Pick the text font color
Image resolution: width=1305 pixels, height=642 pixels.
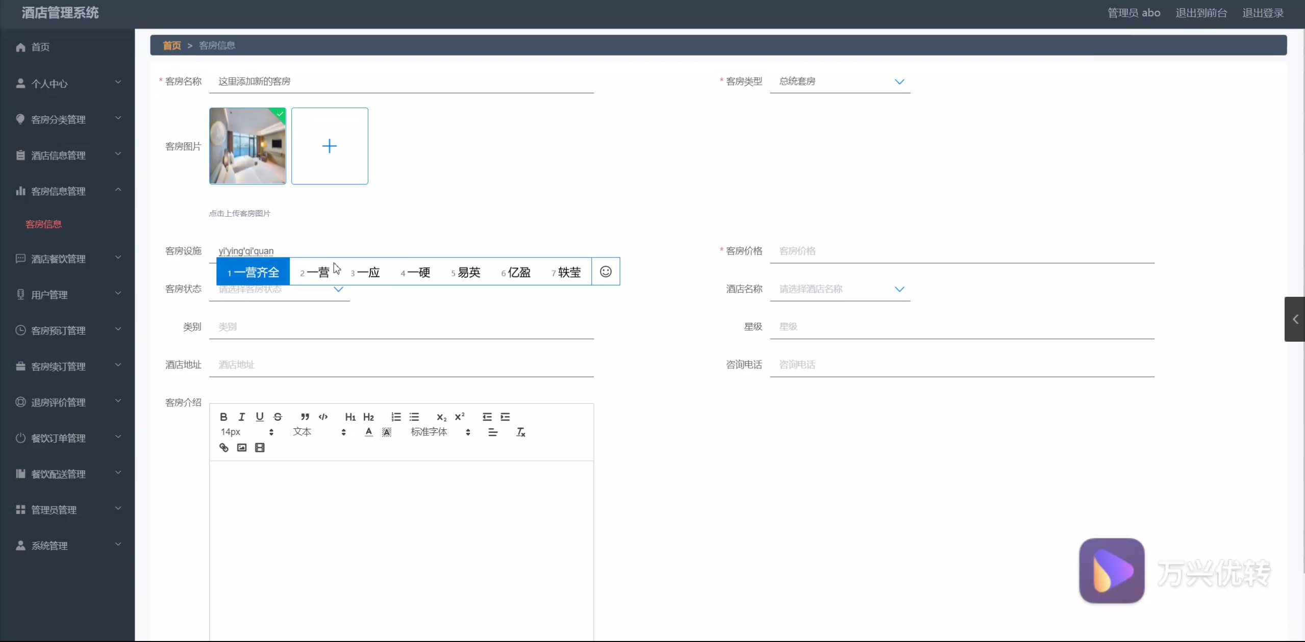coord(368,432)
